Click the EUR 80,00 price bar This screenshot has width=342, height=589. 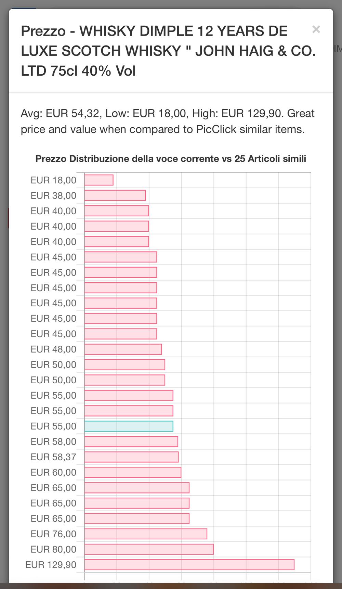click(x=149, y=549)
